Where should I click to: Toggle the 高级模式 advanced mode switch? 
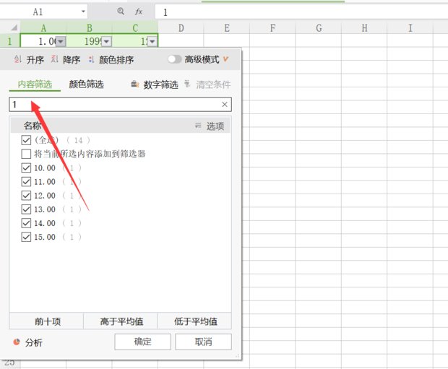(x=175, y=59)
